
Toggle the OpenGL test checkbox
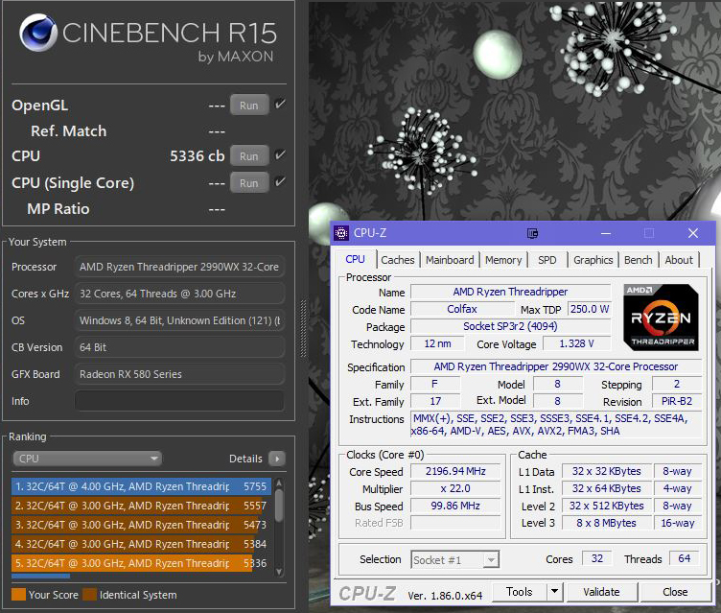[x=280, y=105]
